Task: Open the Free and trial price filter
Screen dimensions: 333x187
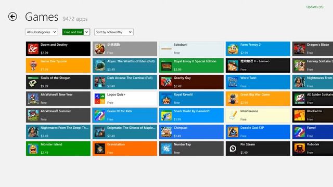Action: pos(76,32)
